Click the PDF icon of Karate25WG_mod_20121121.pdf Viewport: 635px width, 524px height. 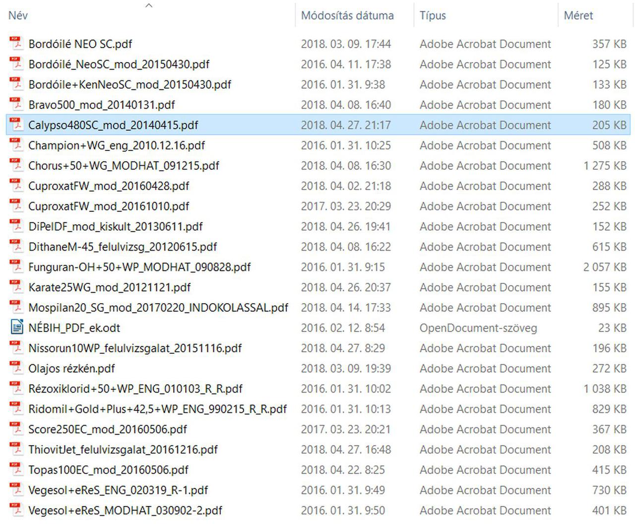tap(17, 287)
